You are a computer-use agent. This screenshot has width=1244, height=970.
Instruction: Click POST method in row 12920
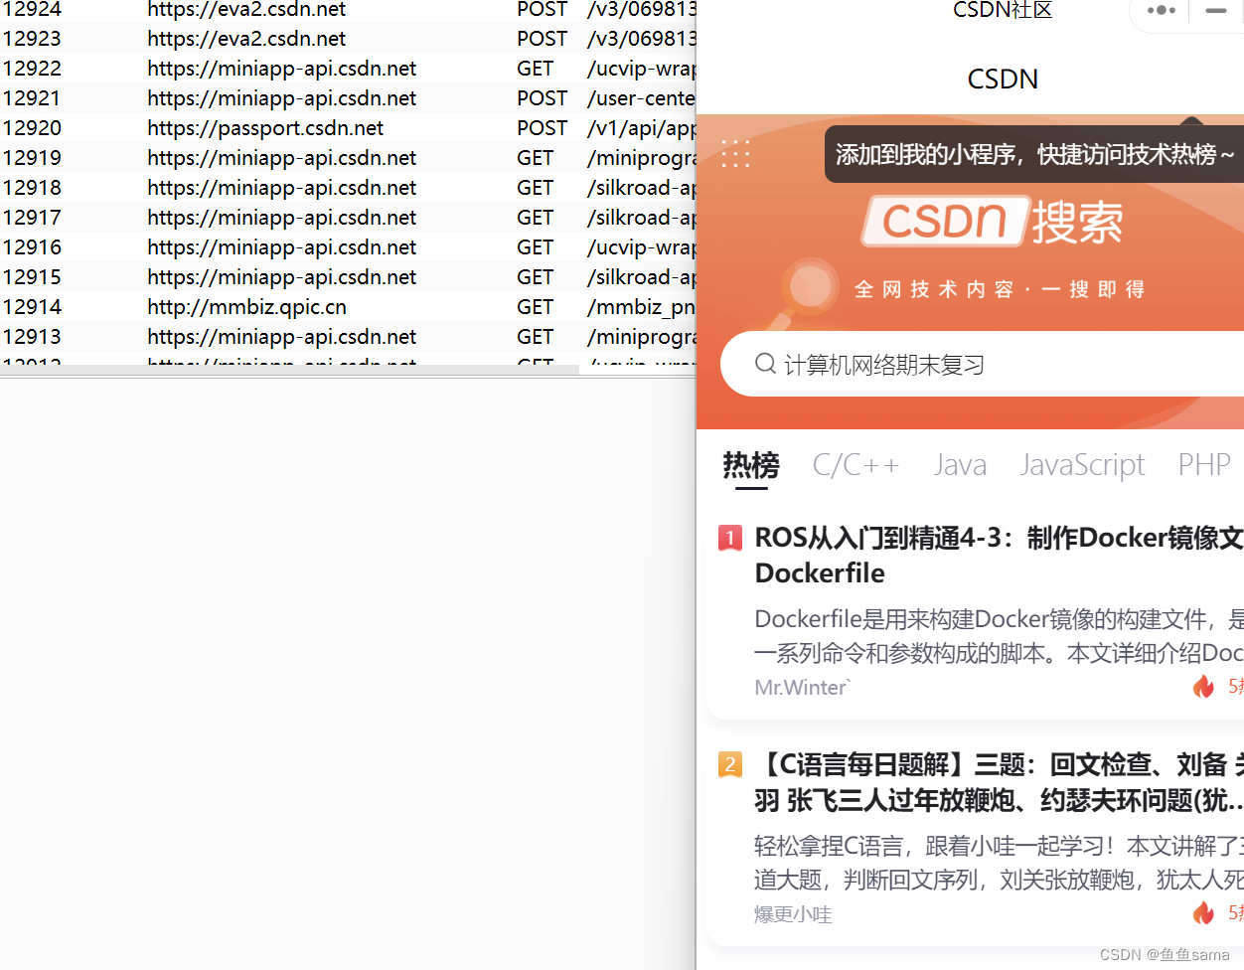point(542,128)
